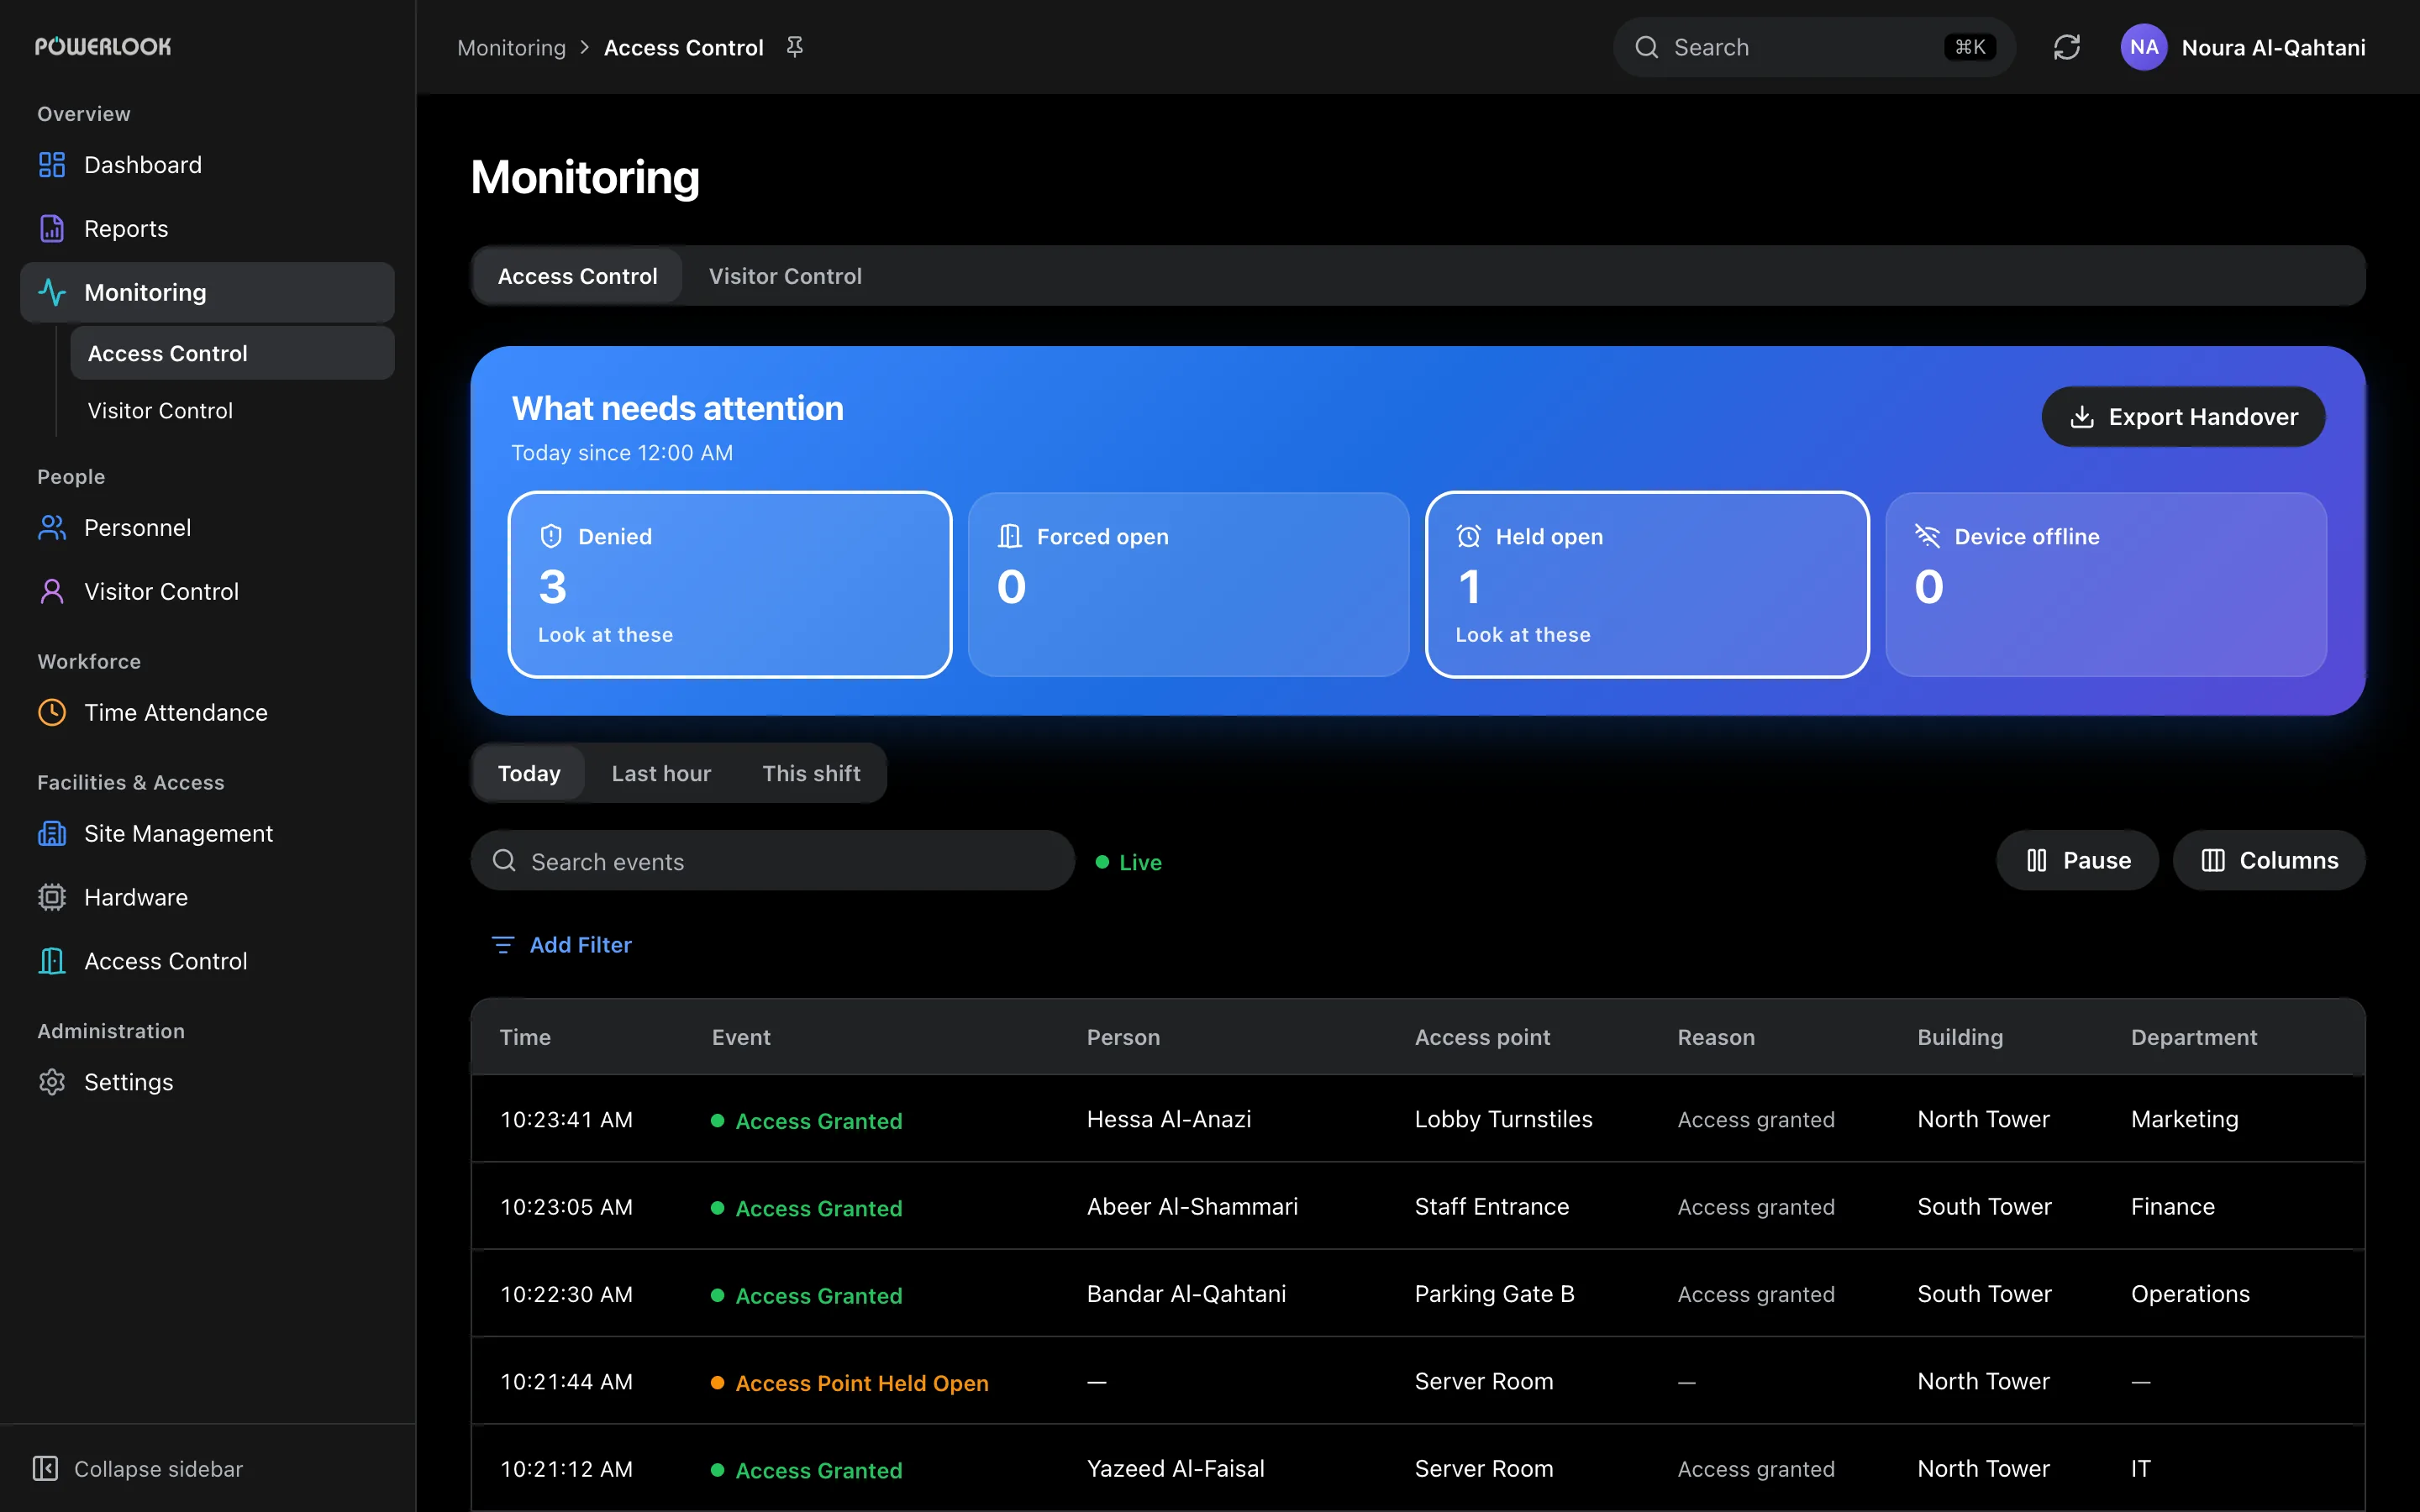Open Settings in the sidebar
2420x1512 pixels.
[x=207, y=1082]
